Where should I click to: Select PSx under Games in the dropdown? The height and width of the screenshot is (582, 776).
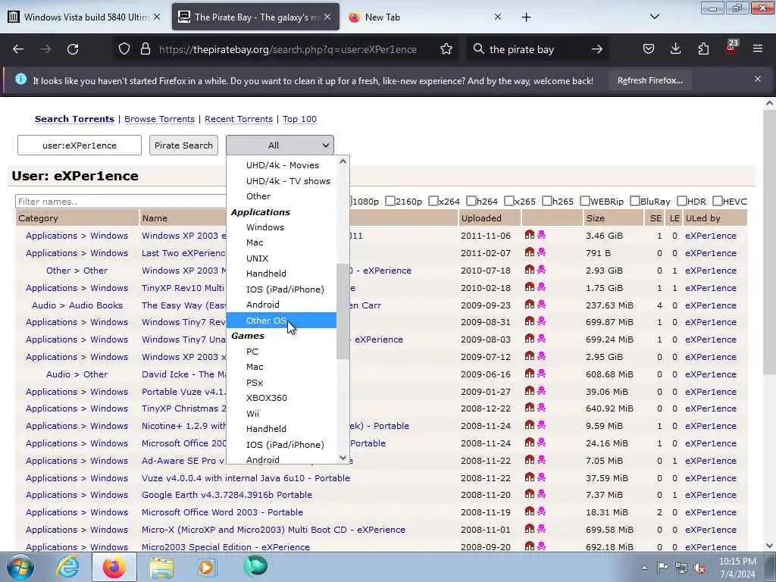281,383
